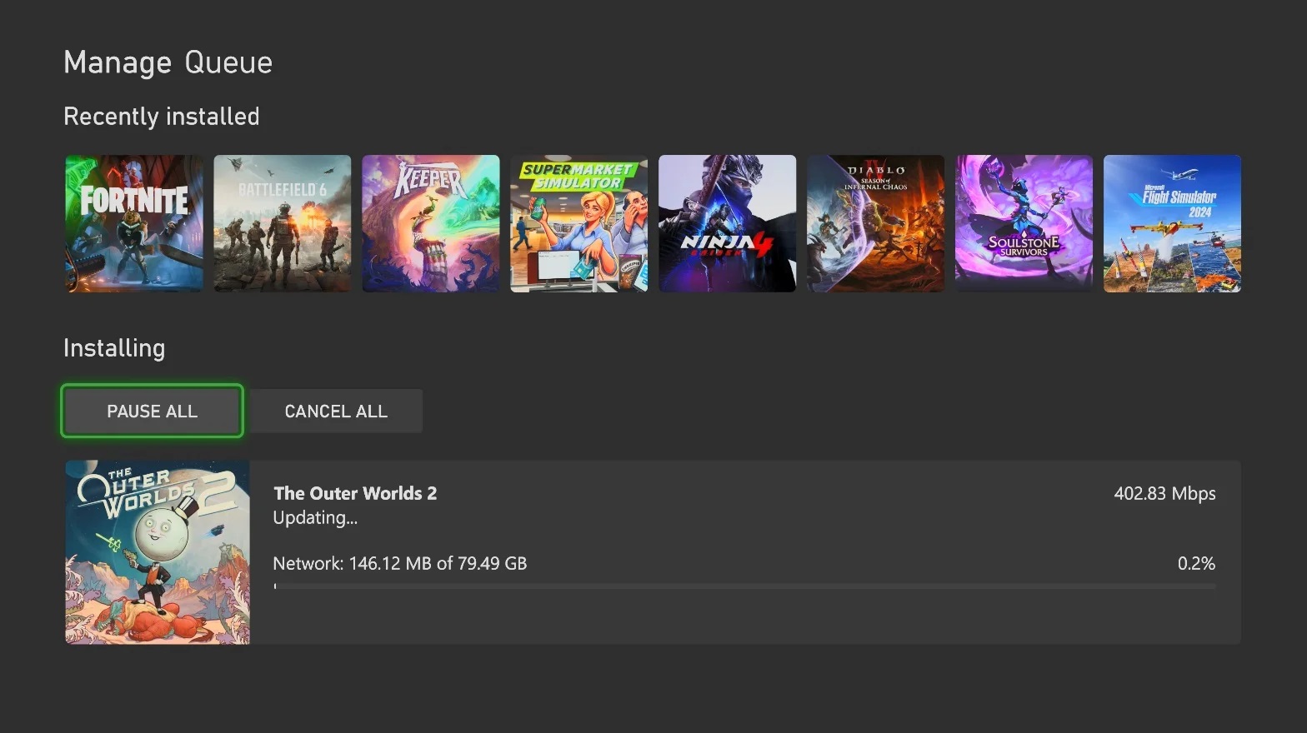Click the 402.83 Mbps download speed
The width and height of the screenshot is (1307, 733).
click(1164, 493)
